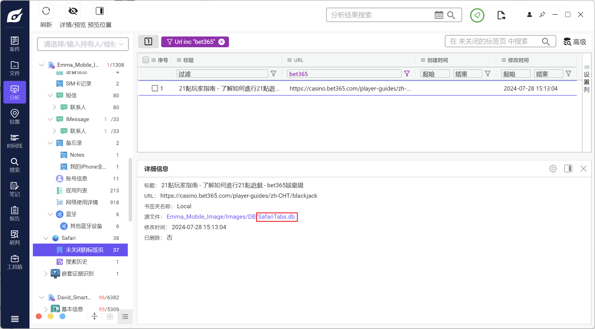The width and height of the screenshot is (595, 329).
Task: Toggle the 详情/预览 eye icon
Action: coord(73,11)
